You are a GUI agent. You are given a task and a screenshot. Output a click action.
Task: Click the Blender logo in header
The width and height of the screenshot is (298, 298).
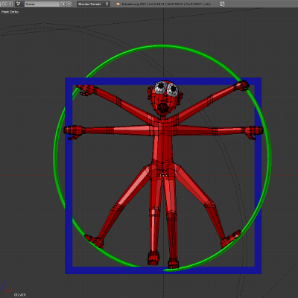118,4
